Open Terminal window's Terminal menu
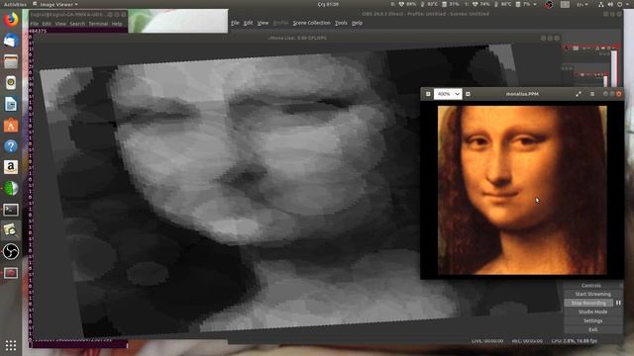This screenshot has height=356, width=634. tap(98, 24)
